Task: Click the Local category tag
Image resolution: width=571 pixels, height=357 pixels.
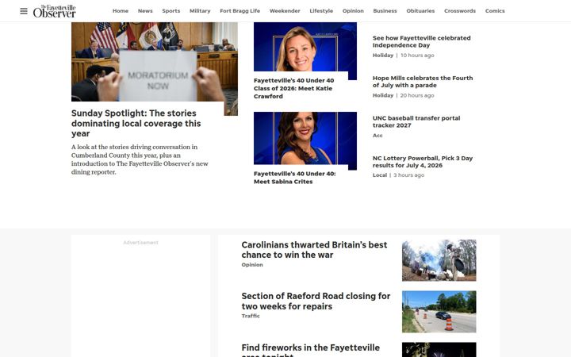Action: (x=379, y=175)
